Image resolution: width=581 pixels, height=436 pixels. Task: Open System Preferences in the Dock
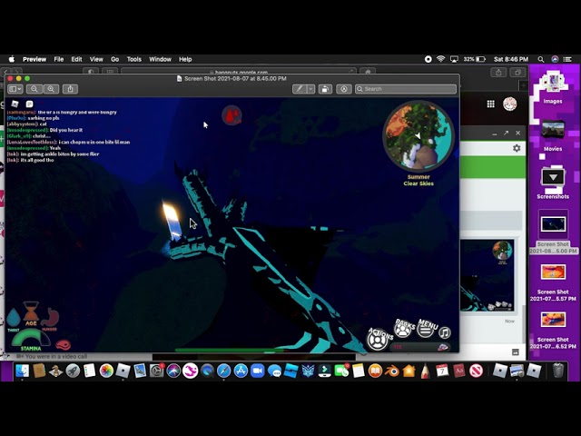click(x=156, y=371)
